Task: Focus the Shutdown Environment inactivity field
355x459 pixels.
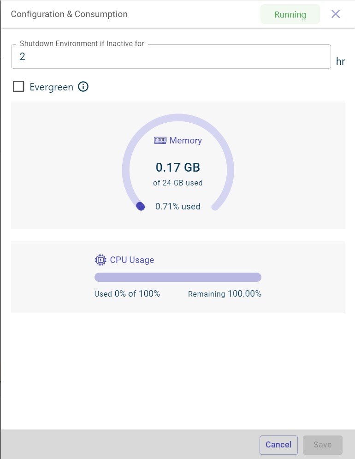Action: pyautogui.click(x=171, y=57)
